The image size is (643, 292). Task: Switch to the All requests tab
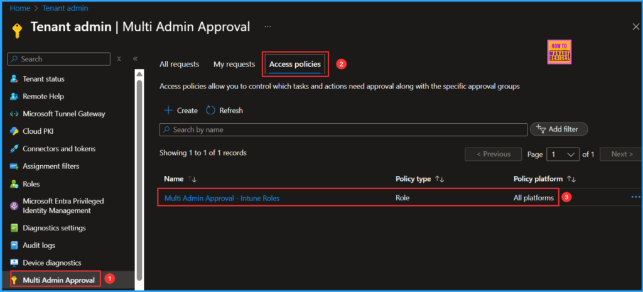(x=179, y=65)
